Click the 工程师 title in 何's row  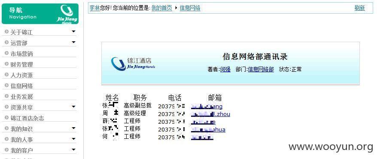pos(132,136)
